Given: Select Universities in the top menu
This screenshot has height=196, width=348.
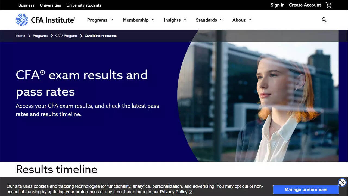Looking at the screenshot, I should (50, 5).
